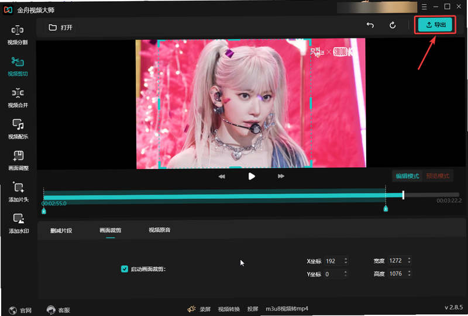Open the 官网 official website link
This screenshot has height=316, width=468.
[x=26, y=310]
